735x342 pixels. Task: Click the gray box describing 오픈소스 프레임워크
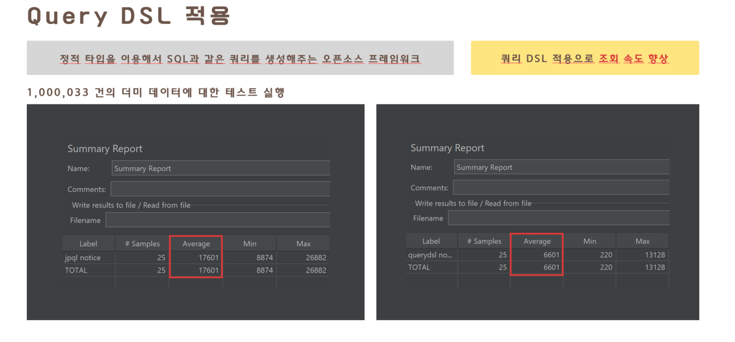coord(240,58)
